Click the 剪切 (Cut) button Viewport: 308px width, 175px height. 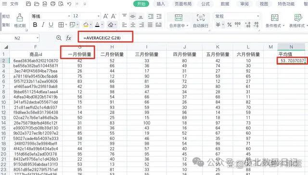(6, 16)
